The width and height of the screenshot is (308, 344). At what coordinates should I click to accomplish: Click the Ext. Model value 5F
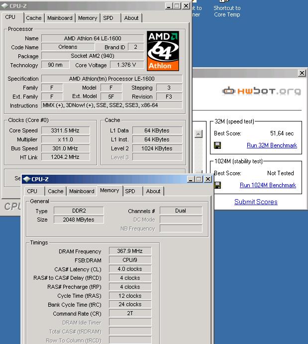(x=111, y=97)
